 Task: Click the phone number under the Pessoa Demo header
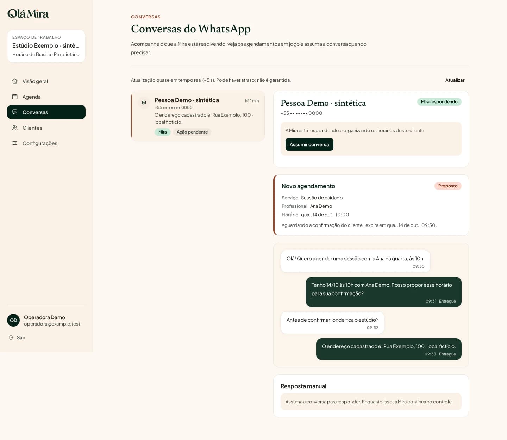pos(301,113)
